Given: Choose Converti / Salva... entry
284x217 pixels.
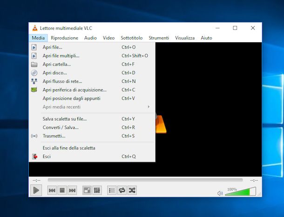Looking at the screenshot, I should click(92, 127).
